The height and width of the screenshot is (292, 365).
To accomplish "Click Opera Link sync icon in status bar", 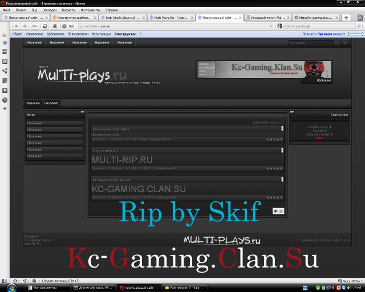I will [x=15, y=281].
